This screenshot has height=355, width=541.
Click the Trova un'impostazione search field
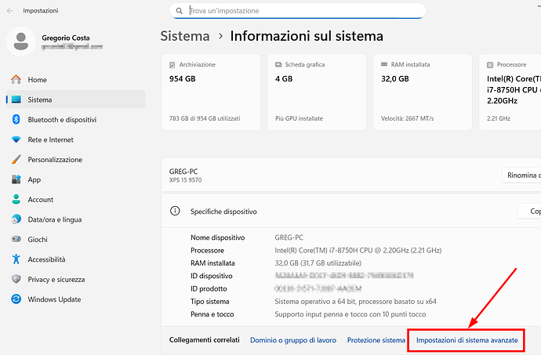297,11
